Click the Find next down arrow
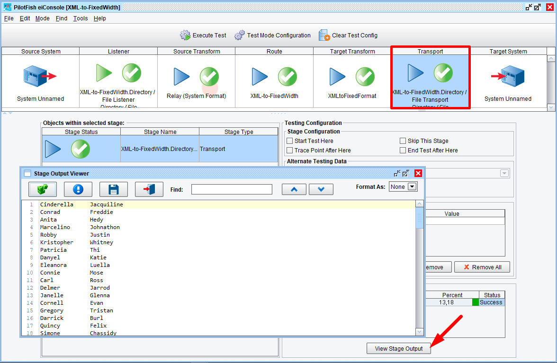Image resolution: width=557 pixels, height=363 pixels. [x=321, y=189]
